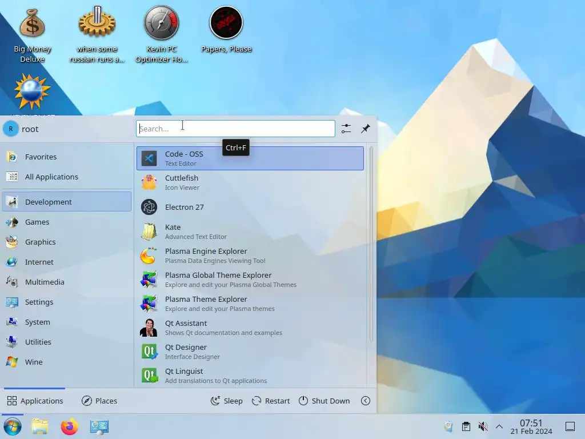Click the show desktop button
Viewport: 585px width, 439px height.
pos(570,426)
